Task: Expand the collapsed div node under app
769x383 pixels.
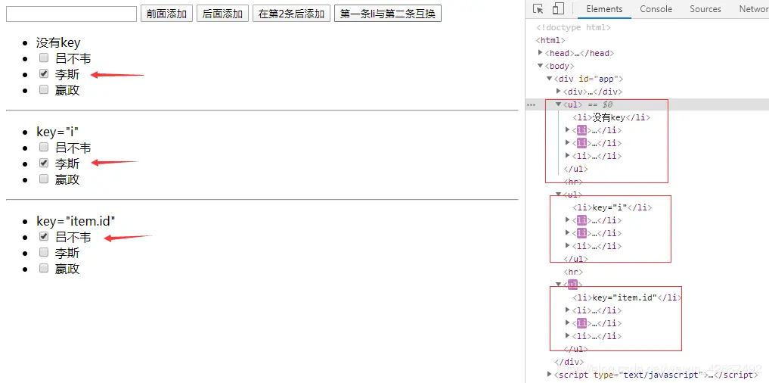Action: click(559, 92)
